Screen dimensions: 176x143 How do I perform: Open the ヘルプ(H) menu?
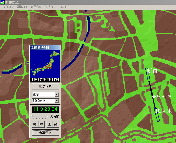64,7
